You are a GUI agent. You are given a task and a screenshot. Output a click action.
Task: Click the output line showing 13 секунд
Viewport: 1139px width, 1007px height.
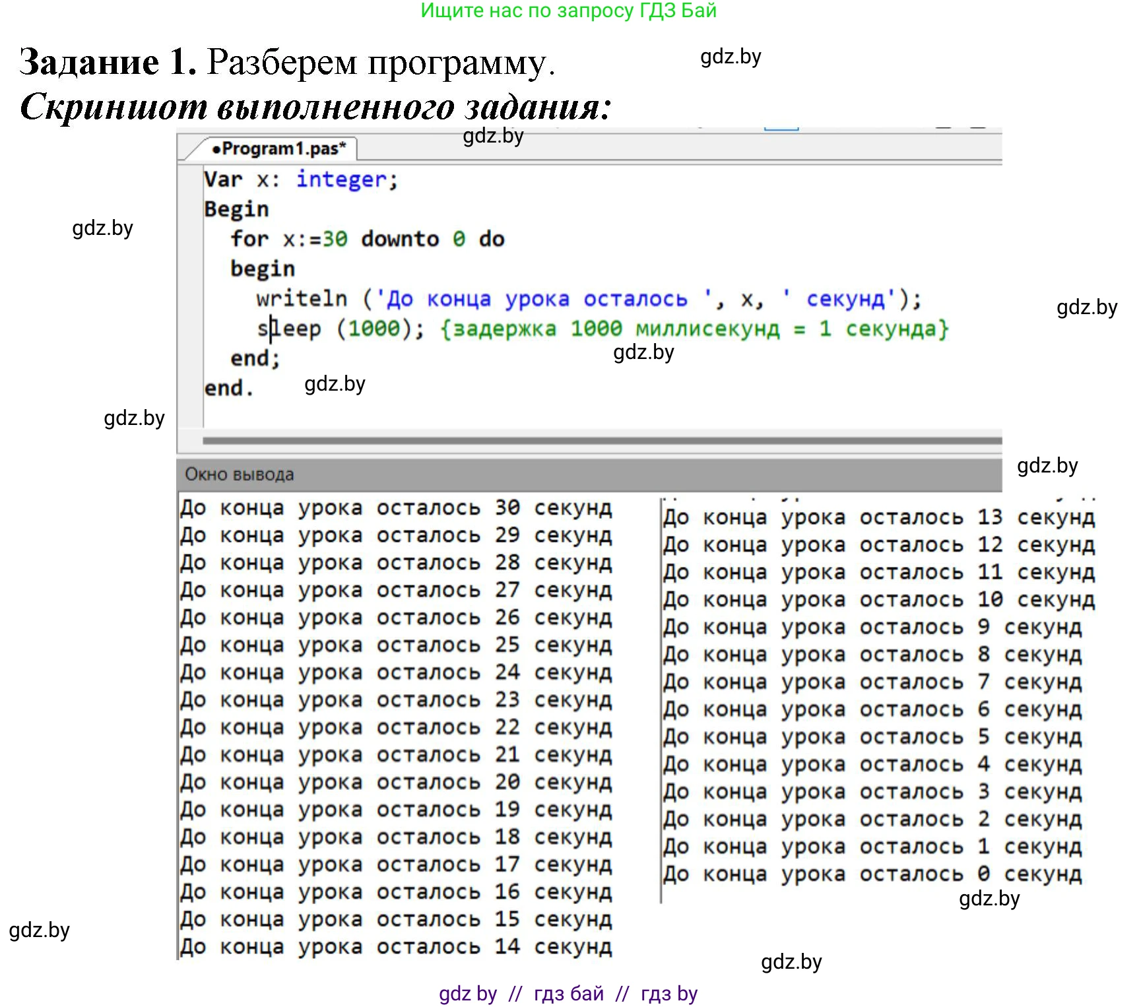(878, 517)
